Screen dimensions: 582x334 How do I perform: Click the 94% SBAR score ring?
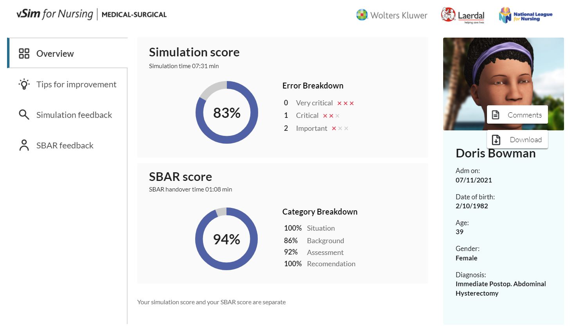[x=226, y=239]
